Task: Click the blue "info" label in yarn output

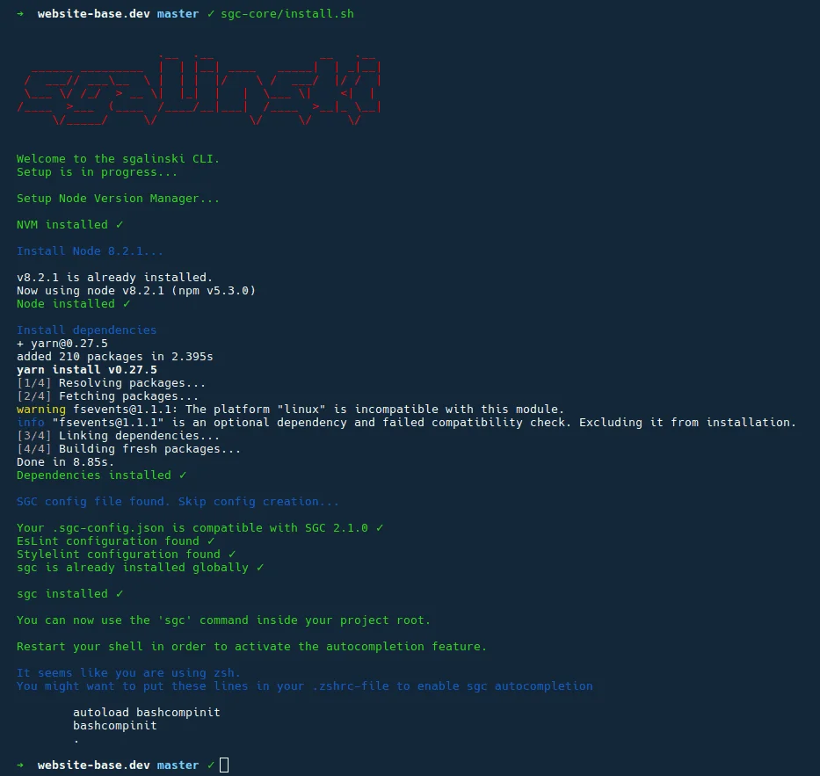Action: click(31, 423)
